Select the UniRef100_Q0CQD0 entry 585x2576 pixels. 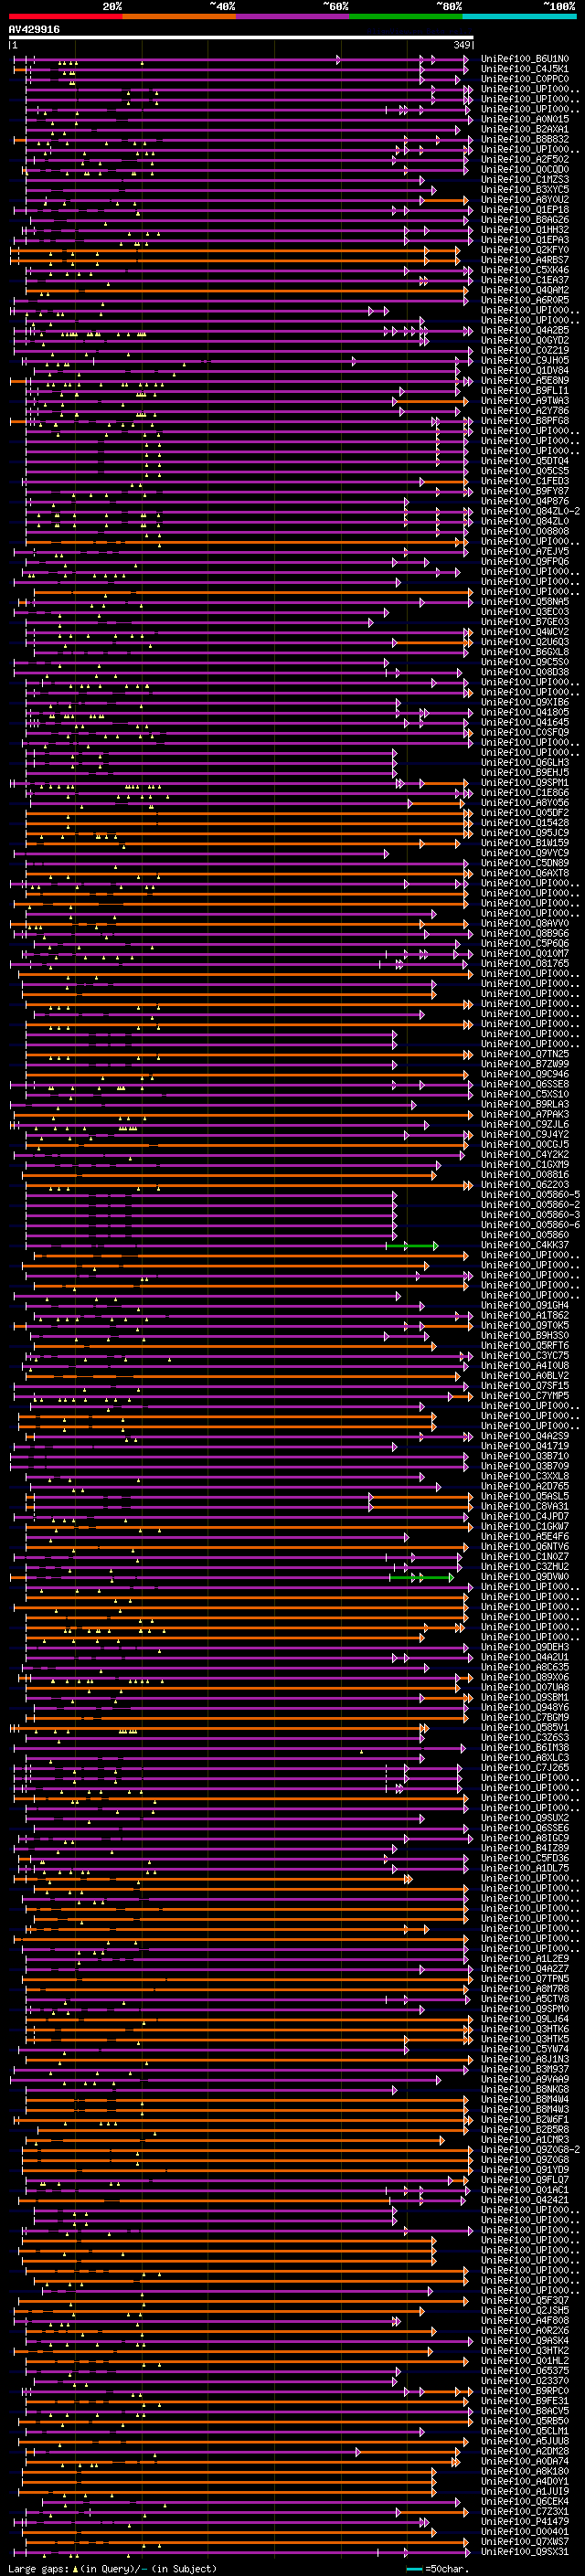(x=525, y=169)
